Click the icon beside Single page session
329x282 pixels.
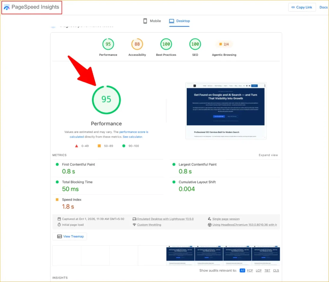209,219
